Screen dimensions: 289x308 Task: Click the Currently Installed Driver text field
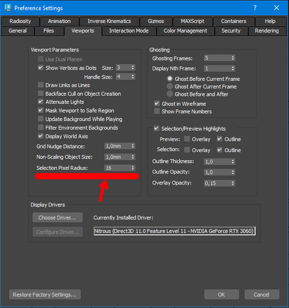(174, 231)
